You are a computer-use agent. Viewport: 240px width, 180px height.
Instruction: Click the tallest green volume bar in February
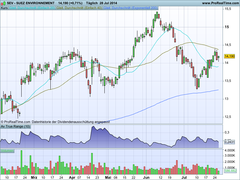coord(21,162)
